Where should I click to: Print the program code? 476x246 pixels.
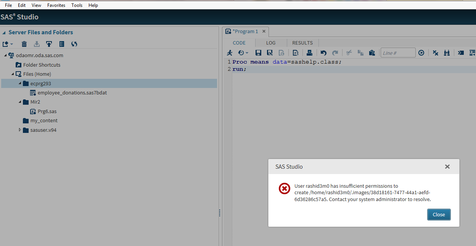tap(309, 53)
